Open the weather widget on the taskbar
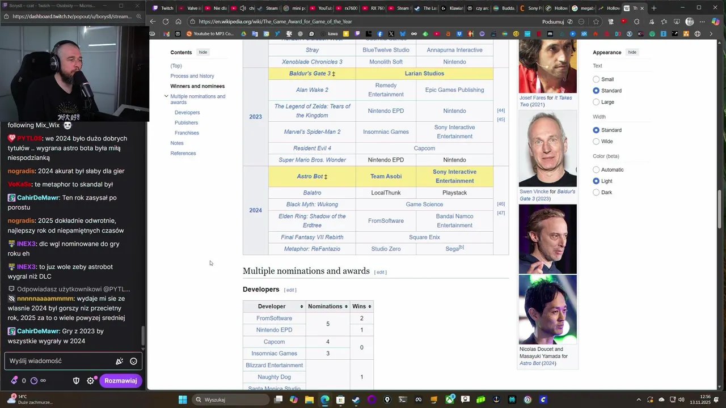 pyautogui.click(x=31, y=399)
